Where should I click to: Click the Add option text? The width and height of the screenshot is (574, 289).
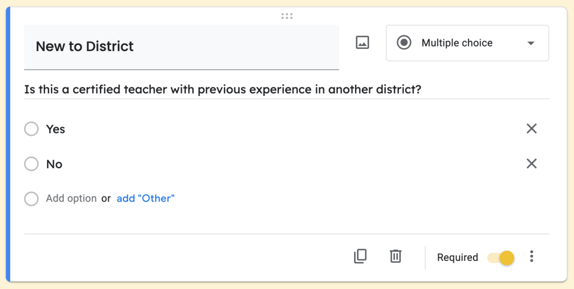click(71, 198)
